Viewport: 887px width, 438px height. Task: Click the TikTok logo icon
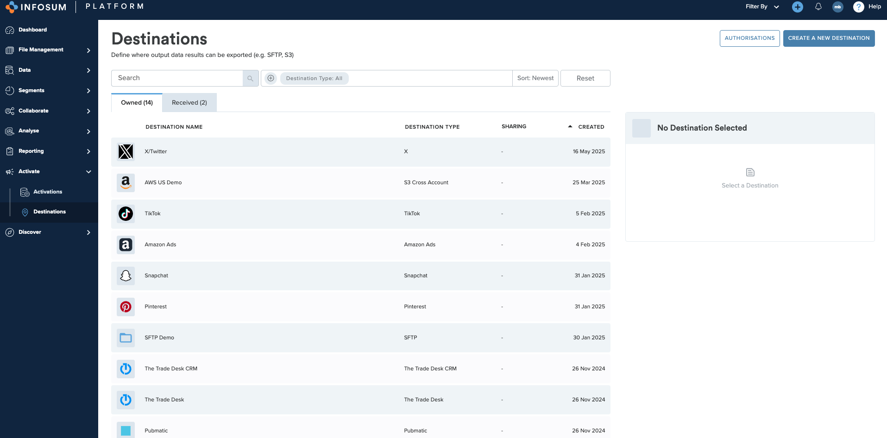tap(126, 213)
